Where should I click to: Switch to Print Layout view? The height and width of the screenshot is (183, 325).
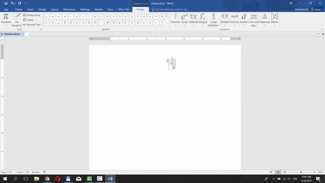click(x=278, y=172)
